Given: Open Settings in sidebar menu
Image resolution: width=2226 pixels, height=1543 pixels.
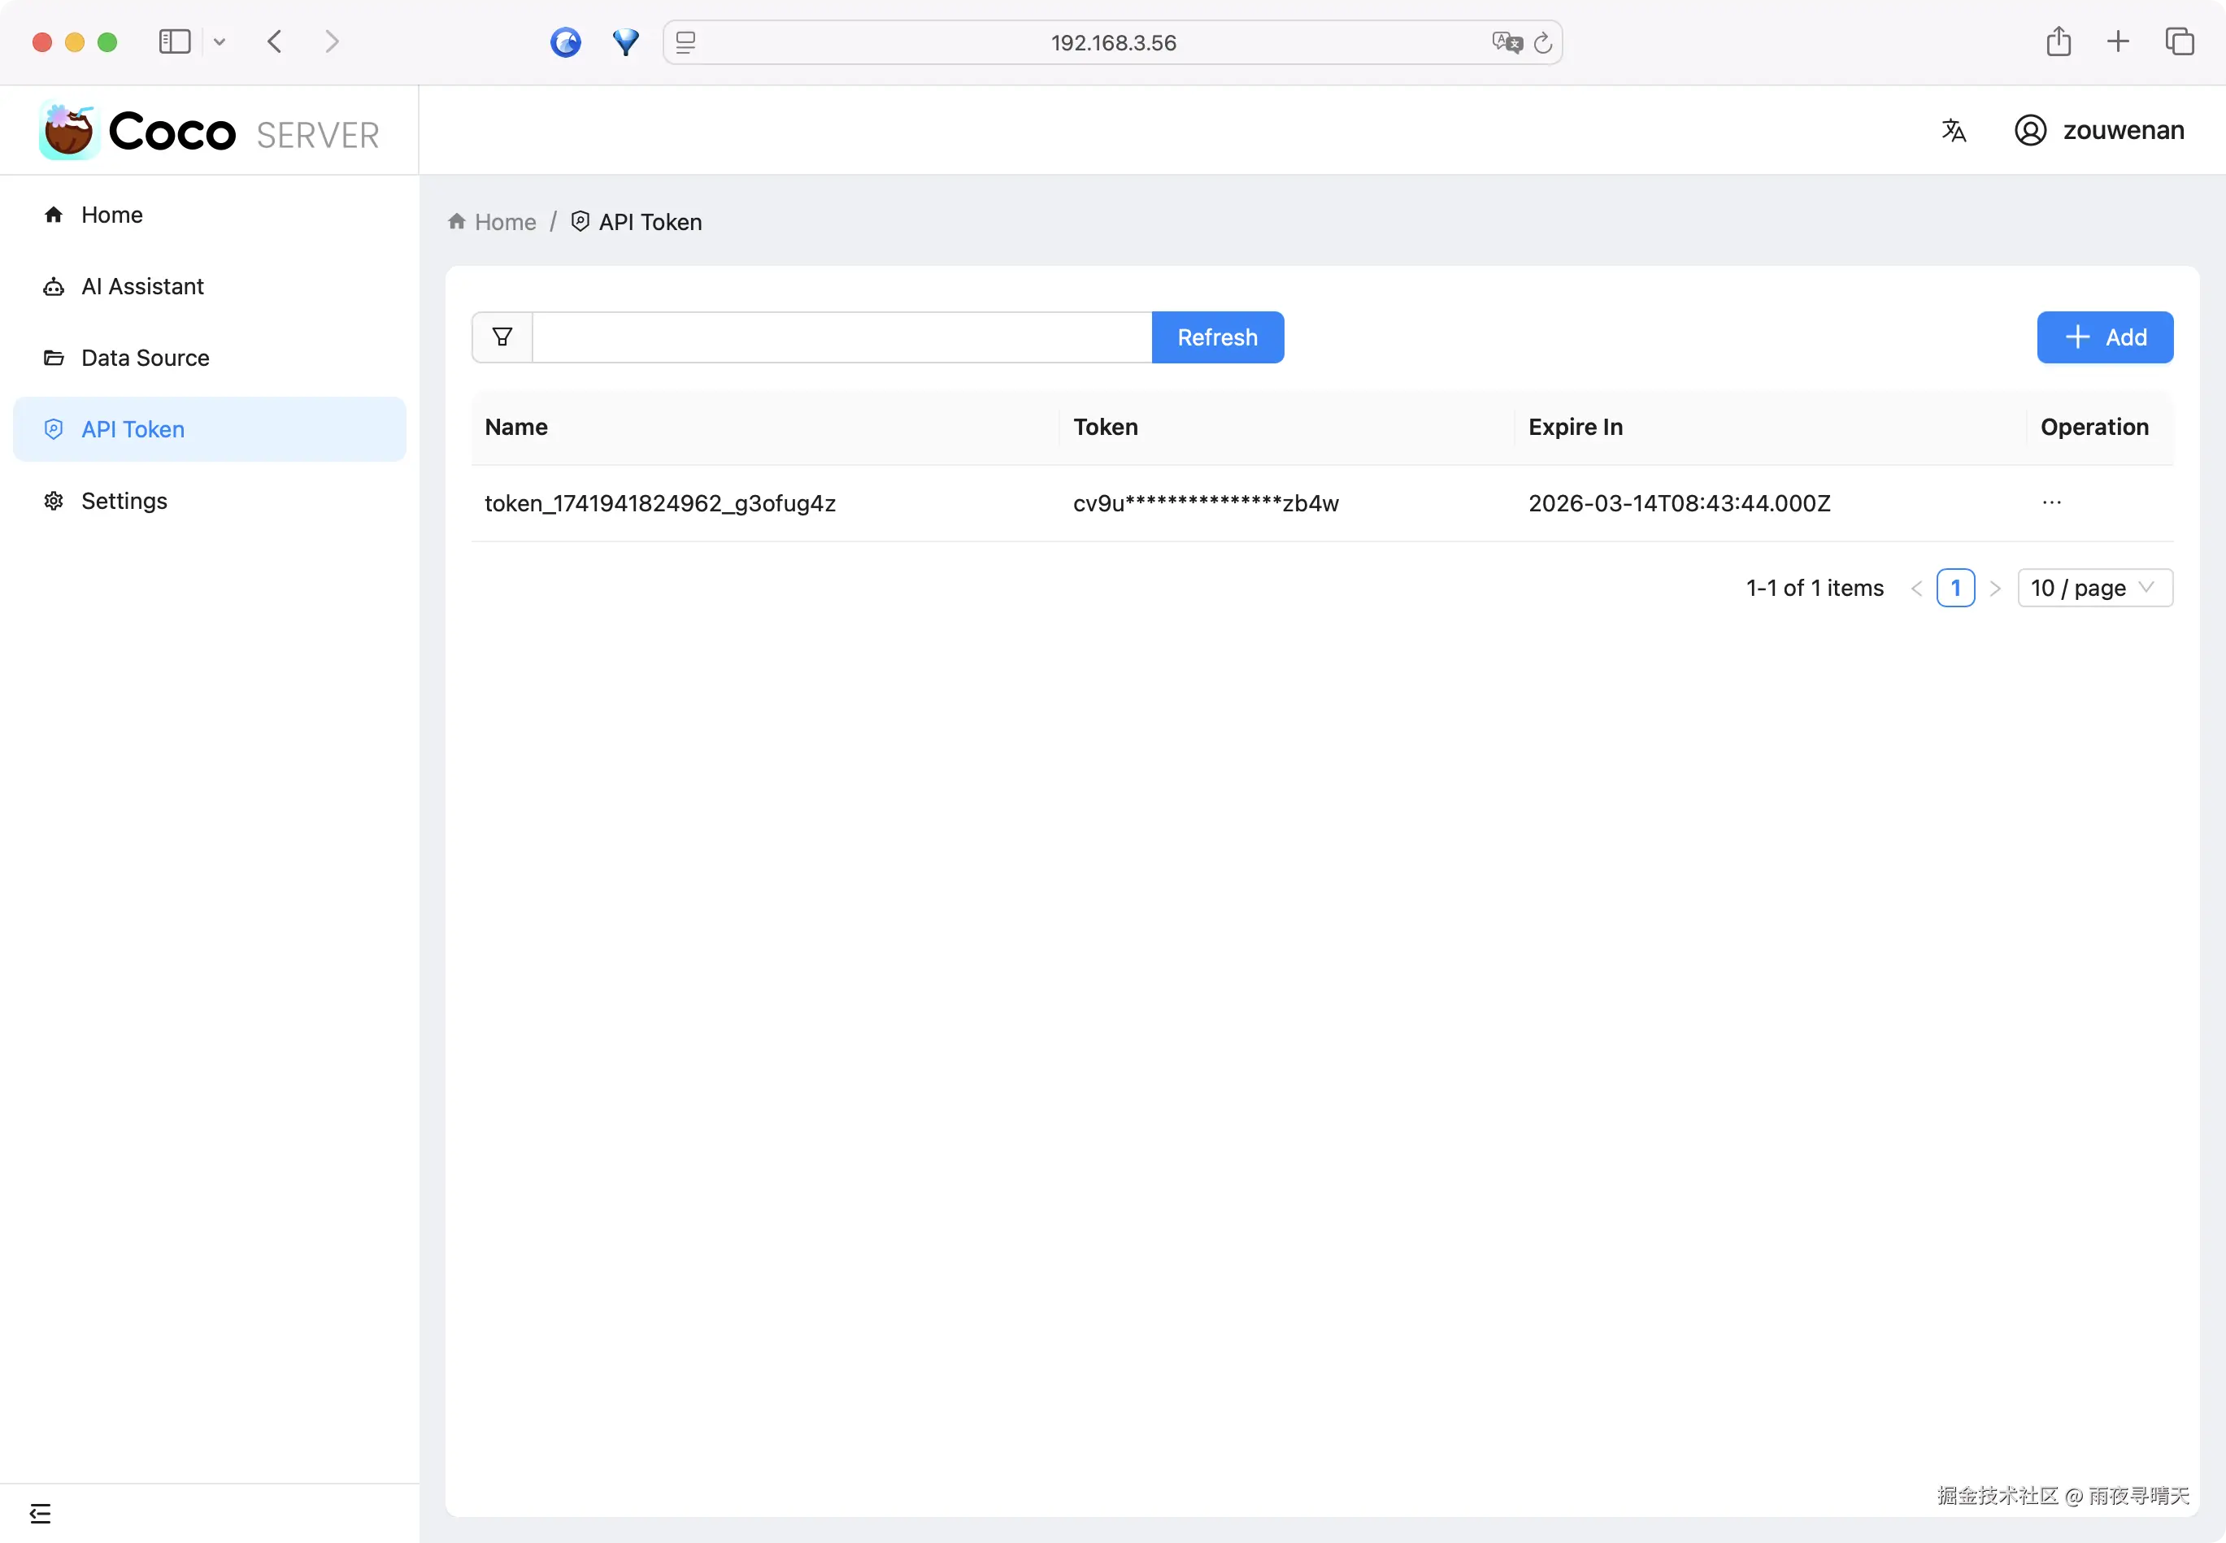Looking at the screenshot, I should 124,501.
